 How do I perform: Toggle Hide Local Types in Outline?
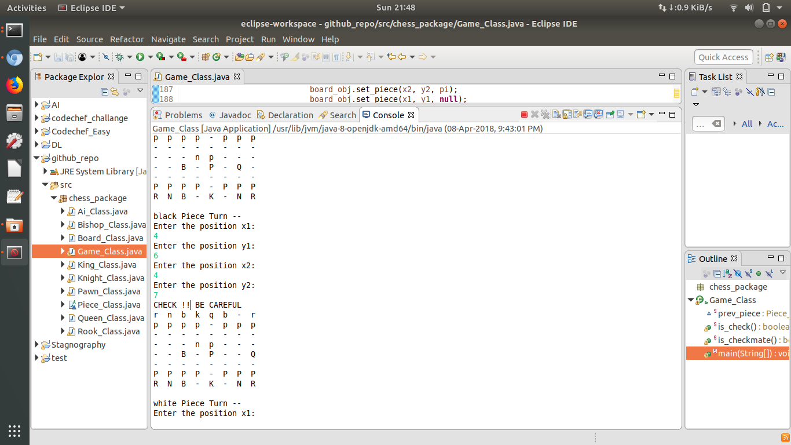(769, 273)
